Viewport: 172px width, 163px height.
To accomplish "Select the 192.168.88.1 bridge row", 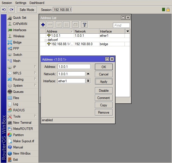I will click(x=85, y=44).
